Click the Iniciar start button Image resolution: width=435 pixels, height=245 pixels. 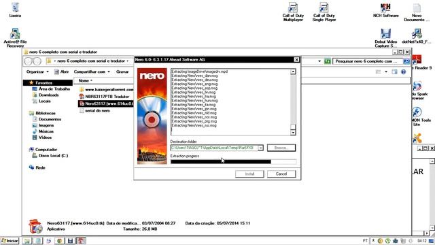pos(10,241)
